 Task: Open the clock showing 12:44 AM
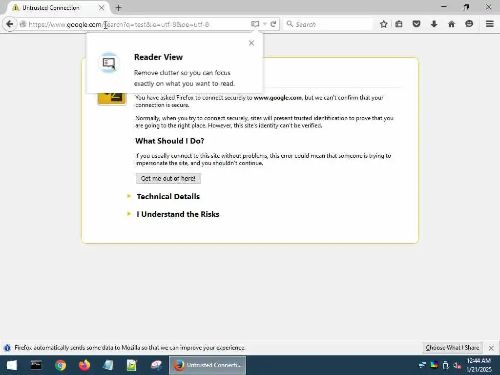[x=479, y=365]
